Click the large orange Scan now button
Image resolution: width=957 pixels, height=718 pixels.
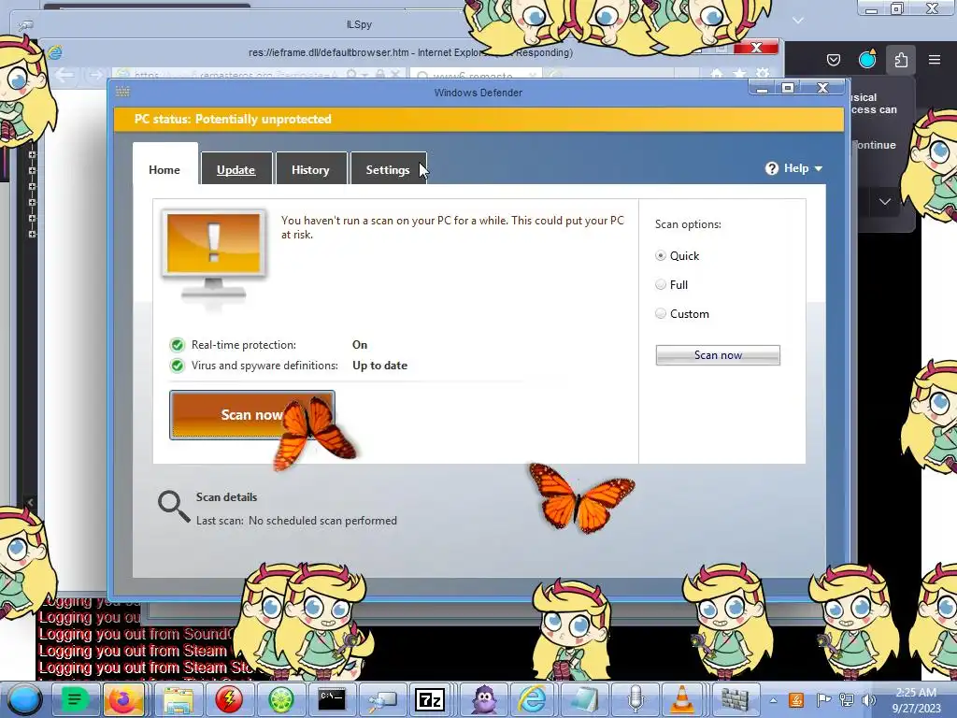[252, 415]
